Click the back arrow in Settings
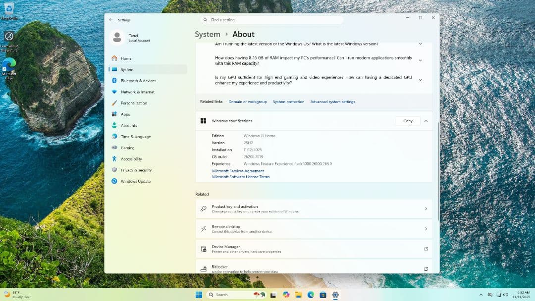The width and height of the screenshot is (535, 301). (111, 20)
